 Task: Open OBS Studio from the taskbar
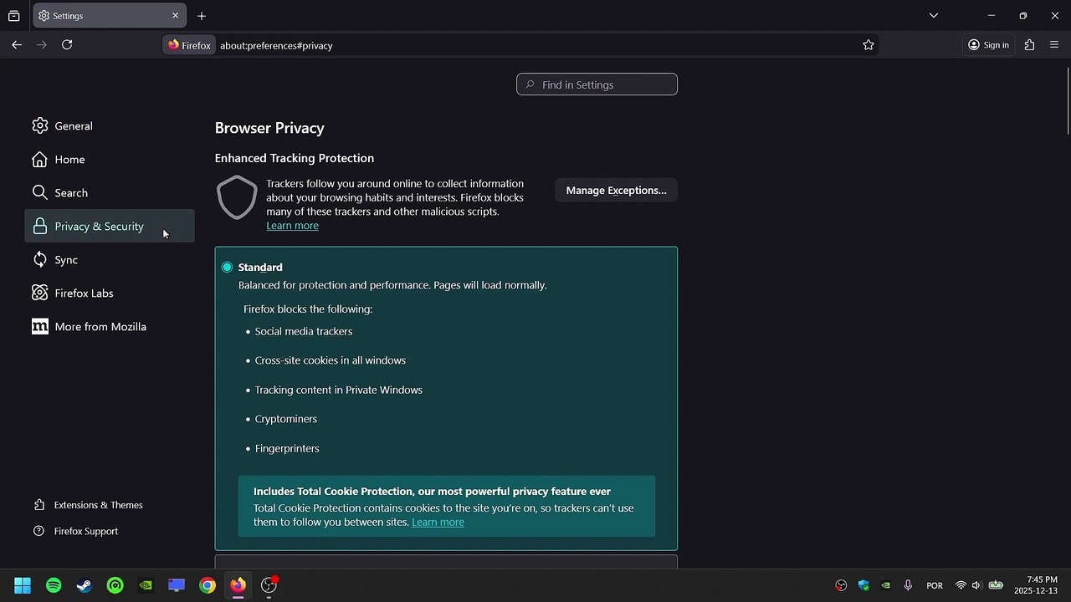(269, 585)
